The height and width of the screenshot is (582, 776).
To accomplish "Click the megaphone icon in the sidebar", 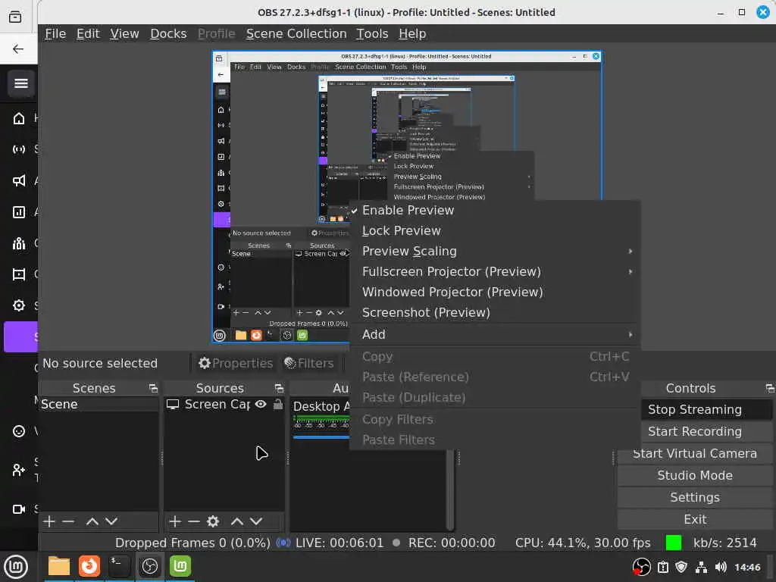I will pos(19,180).
